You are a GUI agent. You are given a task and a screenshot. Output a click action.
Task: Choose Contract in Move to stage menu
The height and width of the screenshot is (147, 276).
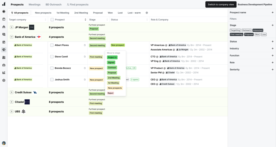point(112,68)
